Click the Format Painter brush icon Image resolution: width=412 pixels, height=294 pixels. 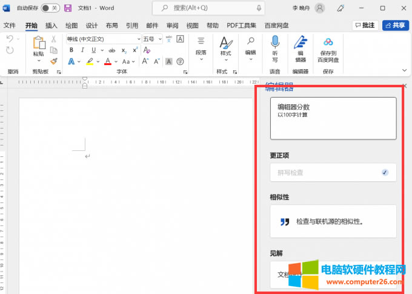click(54, 61)
